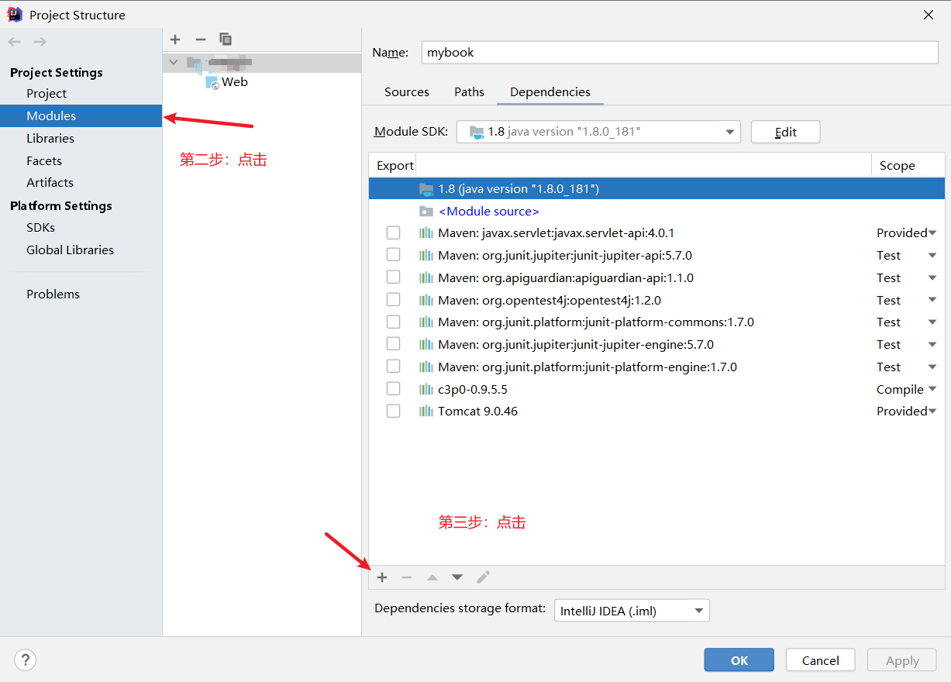Move dependency up arrow icon
This screenshot has height=682, width=951.
(432, 577)
